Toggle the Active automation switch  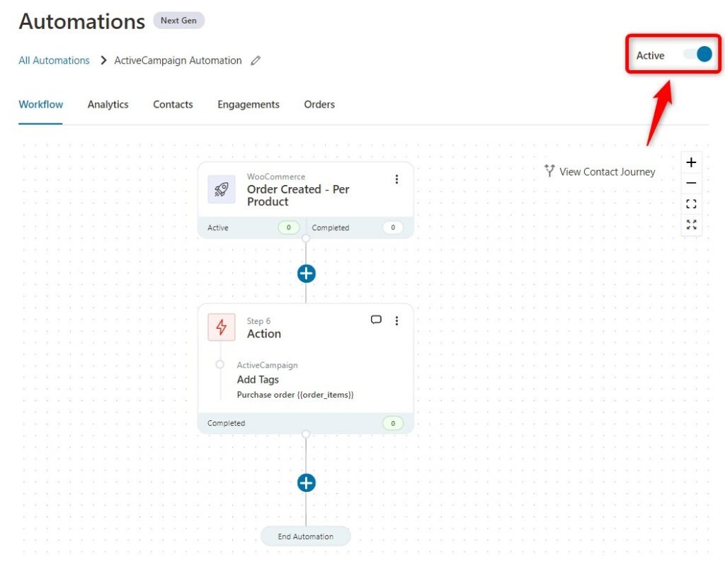[698, 54]
